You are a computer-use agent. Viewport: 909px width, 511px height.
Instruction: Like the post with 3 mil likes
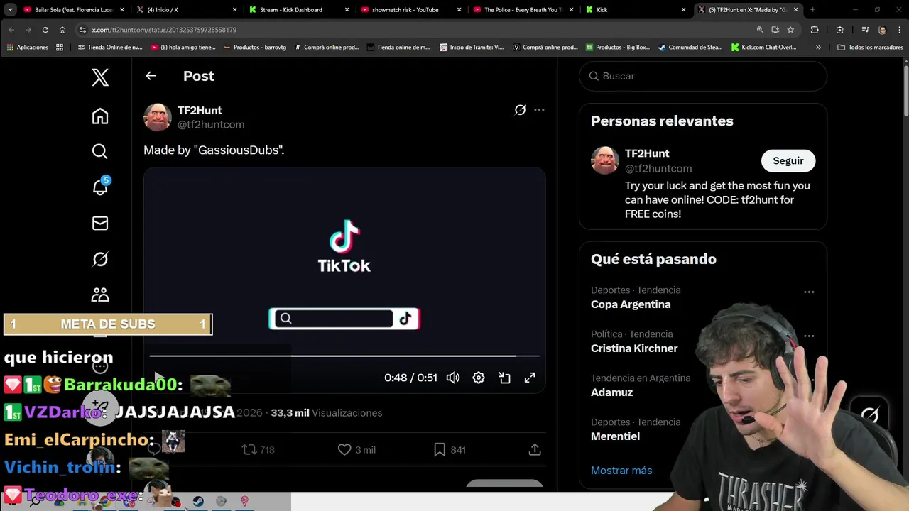pyautogui.click(x=356, y=450)
